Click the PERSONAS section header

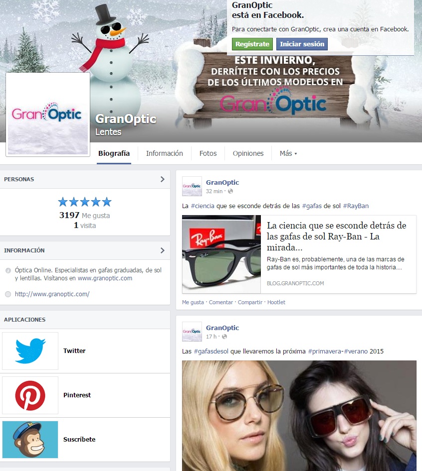pyautogui.click(x=19, y=179)
